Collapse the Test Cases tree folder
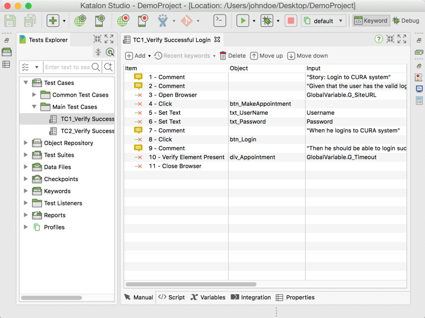The image size is (425, 318). [26, 83]
